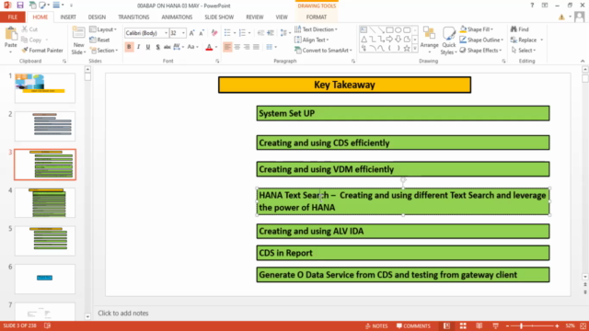Open Quick Styles gallery
This screenshot has height=331, width=589.
(x=448, y=40)
